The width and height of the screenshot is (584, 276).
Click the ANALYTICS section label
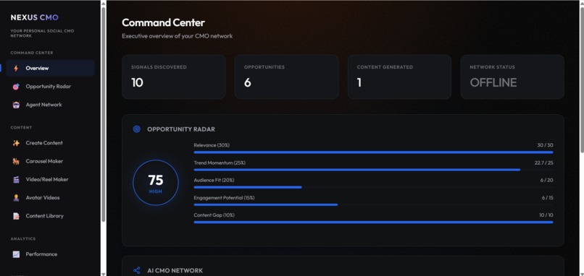[23, 239]
